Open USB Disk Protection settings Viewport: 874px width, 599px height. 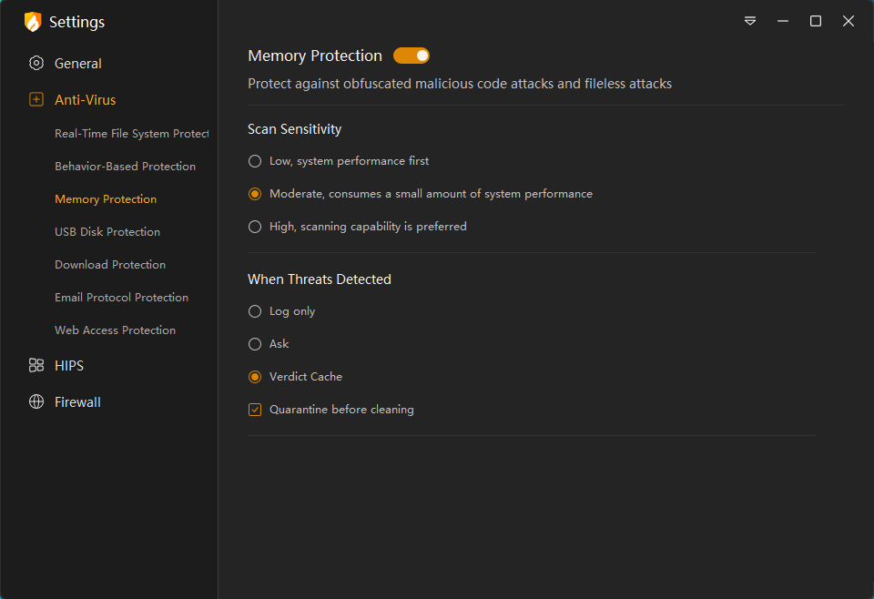point(107,232)
